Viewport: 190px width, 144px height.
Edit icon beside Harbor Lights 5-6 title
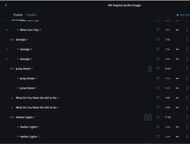(x=34, y=117)
